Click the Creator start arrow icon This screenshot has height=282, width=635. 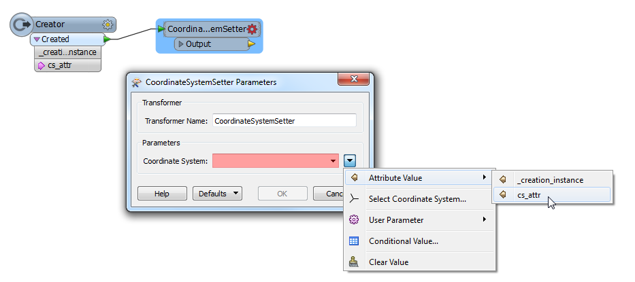(x=22, y=24)
